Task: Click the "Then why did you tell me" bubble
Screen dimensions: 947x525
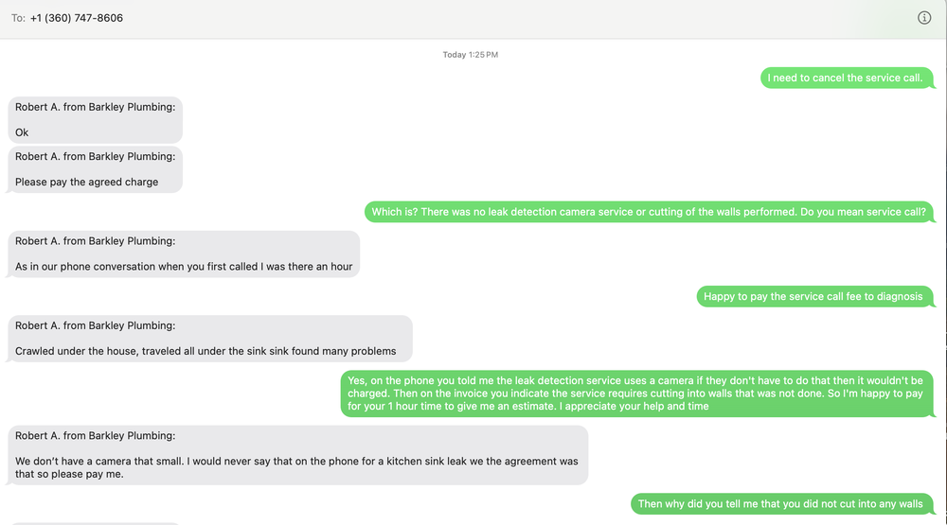Action: (x=779, y=504)
